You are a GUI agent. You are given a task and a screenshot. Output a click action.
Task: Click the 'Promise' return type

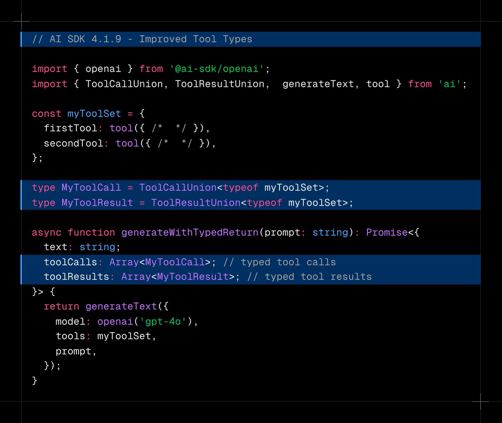[387, 232]
